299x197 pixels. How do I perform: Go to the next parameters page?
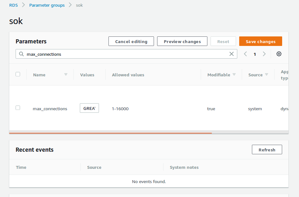(264, 54)
